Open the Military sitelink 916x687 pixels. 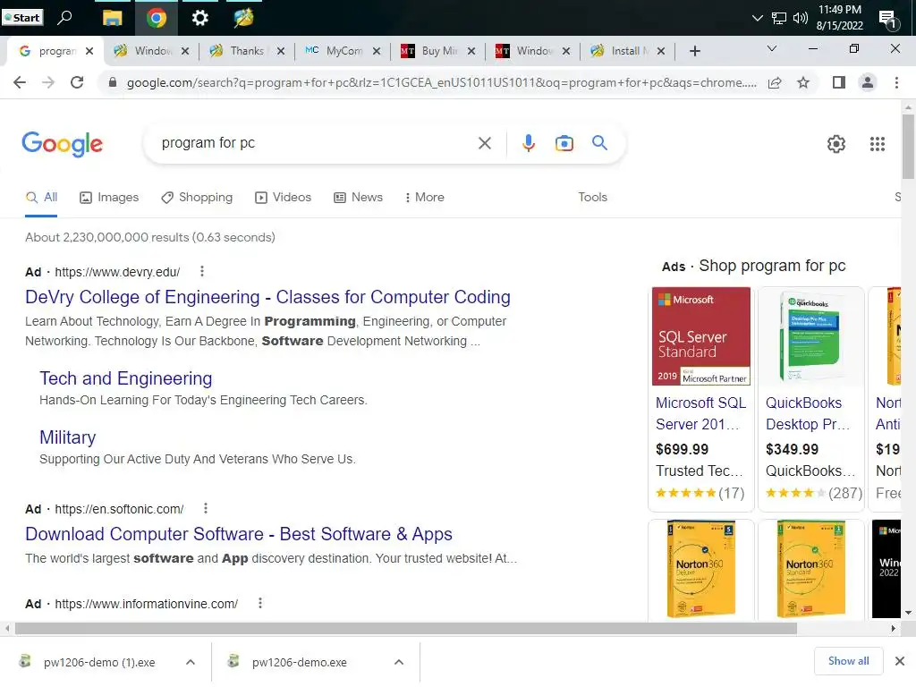[67, 437]
